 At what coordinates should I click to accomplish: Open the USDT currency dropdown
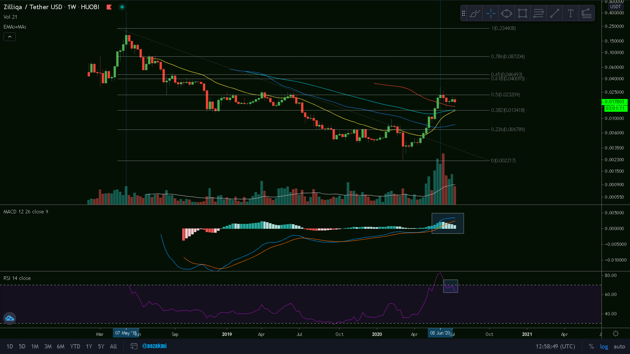[615, 7]
